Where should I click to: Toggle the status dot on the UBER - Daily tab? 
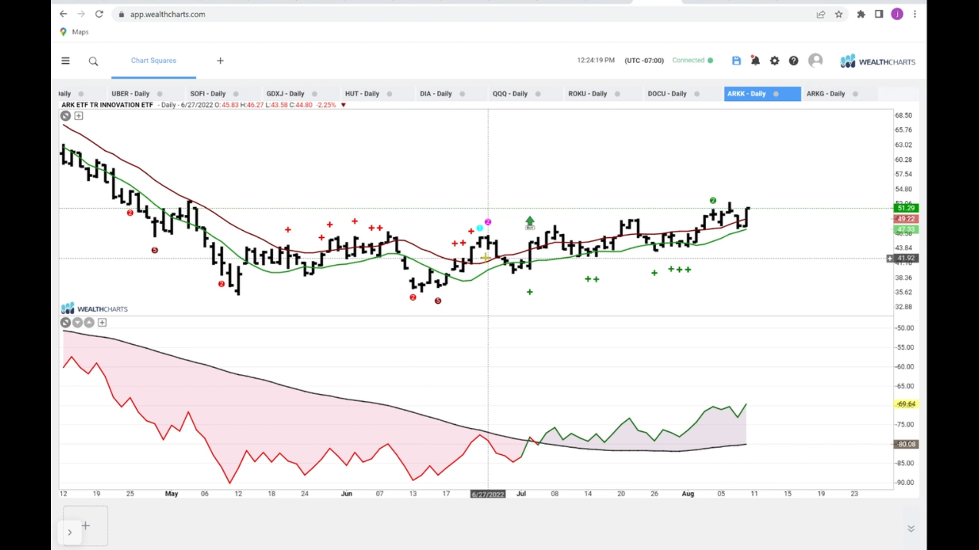pos(160,94)
